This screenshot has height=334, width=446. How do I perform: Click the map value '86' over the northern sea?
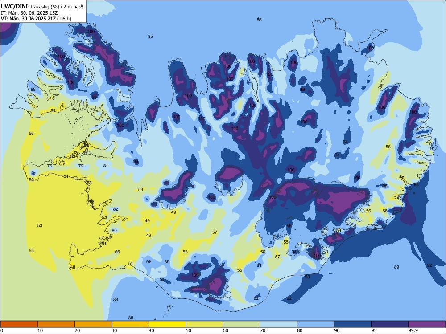tap(259, 20)
